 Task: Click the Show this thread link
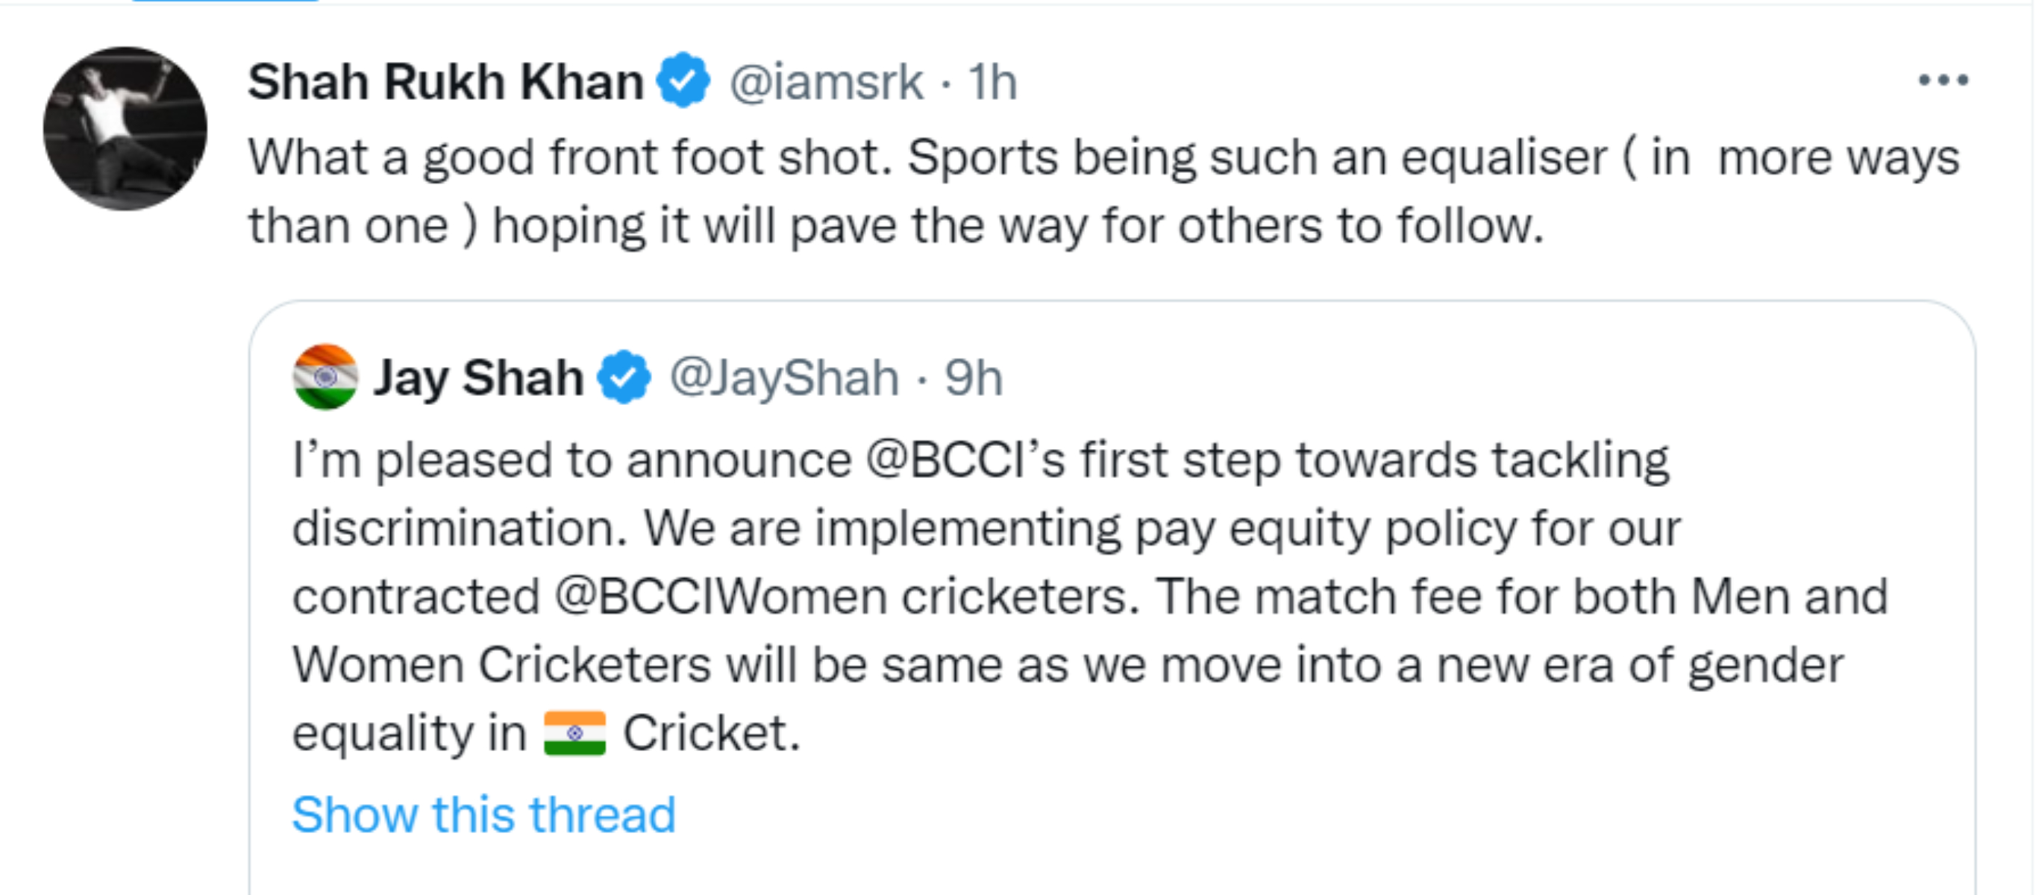click(x=483, y=814)
